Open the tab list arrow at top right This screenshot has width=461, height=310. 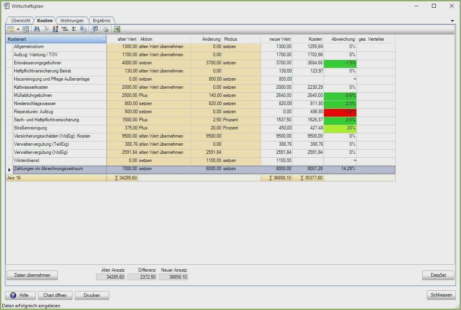click(x=452, y=21)
